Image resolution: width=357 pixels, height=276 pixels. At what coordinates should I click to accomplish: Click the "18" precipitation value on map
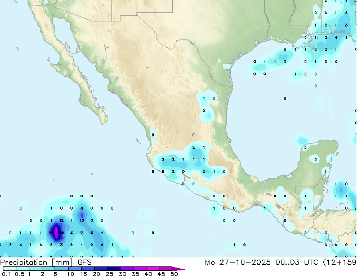[x=61, y=233]
